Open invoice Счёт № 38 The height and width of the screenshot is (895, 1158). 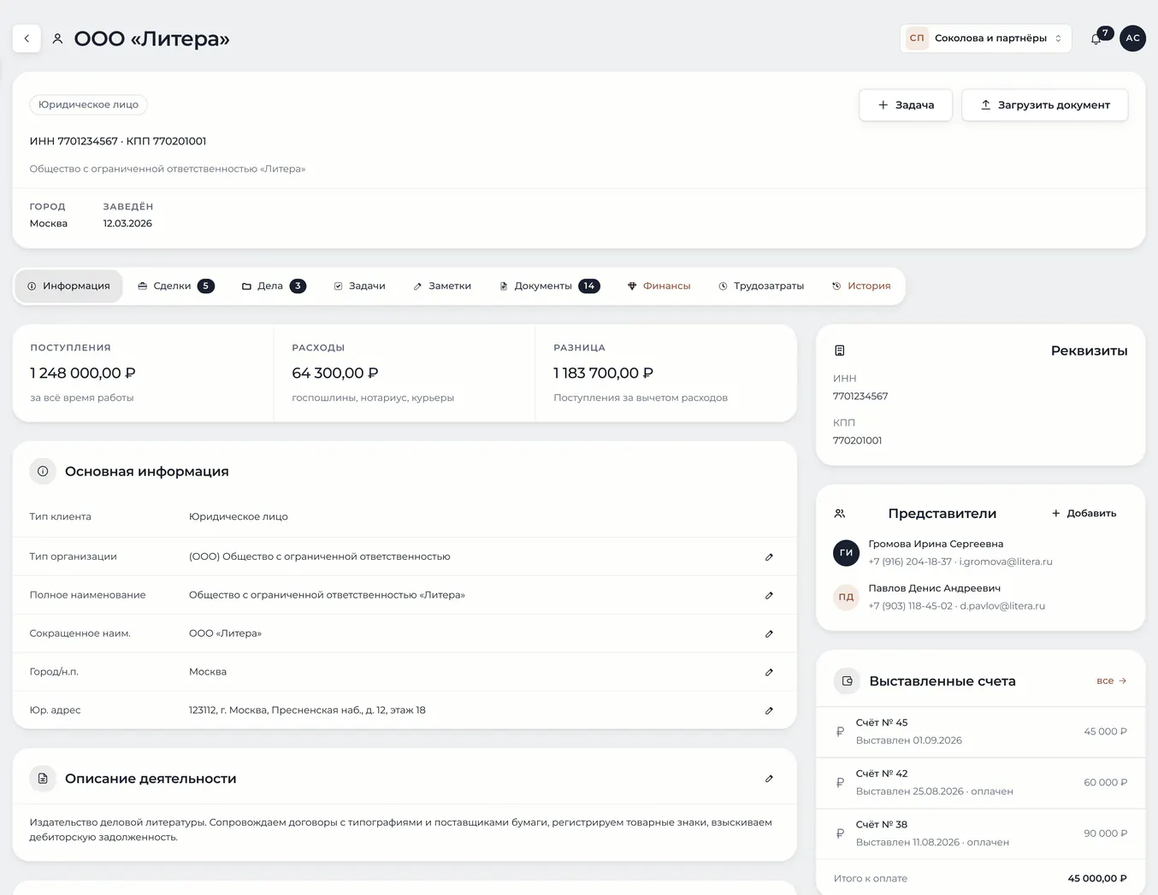point(980,833)
